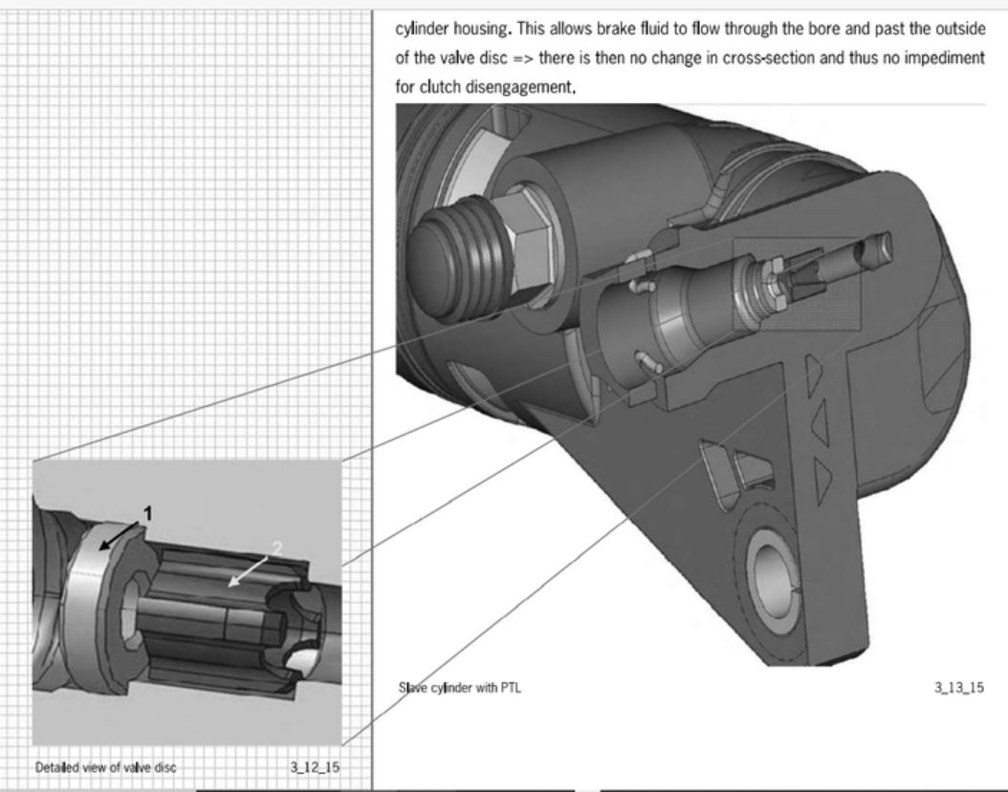
Task: Click callout number 1 on valve disc
Action: 147,513
